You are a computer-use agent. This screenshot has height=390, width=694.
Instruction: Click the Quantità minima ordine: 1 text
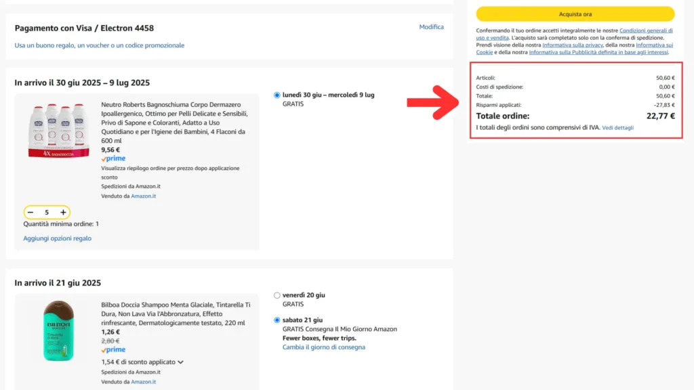point(61,223)
